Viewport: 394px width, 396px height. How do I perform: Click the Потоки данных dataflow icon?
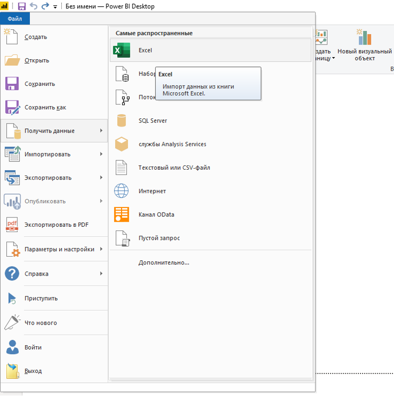[123, 97]
